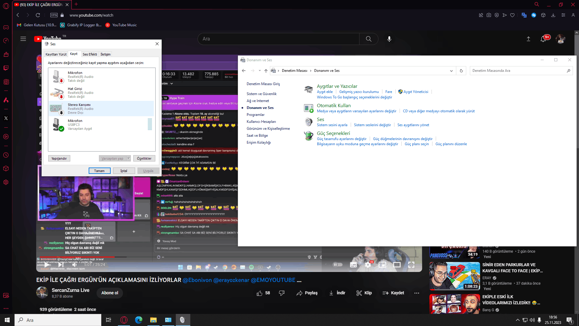Toggle subtitles in the YouTube player
Image resolution: width=579 pixels, height=326 pixels.
353,265
